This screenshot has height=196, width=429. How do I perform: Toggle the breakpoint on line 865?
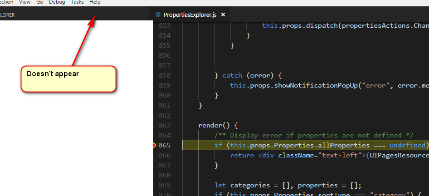(x=155, y=145)
